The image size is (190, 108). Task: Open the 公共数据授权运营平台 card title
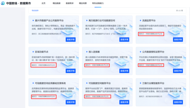tap(153, 52)
